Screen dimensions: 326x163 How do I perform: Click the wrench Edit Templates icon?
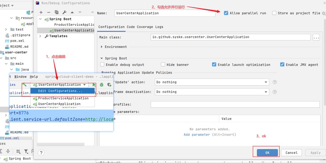tap(64, 12)
